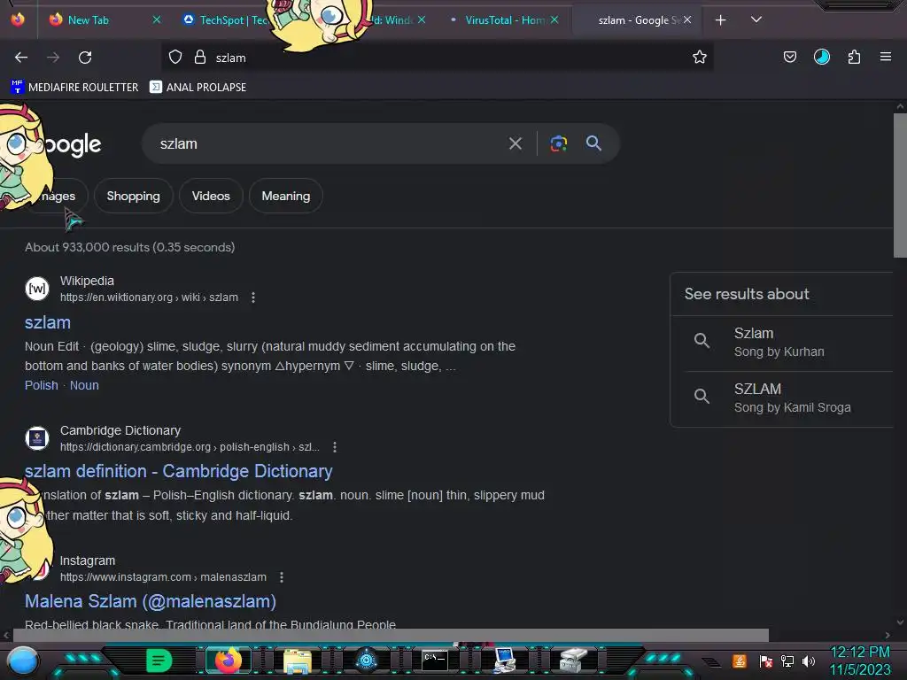Image resolution: width=907 pixels, height=680 pixels.
Task: Filter results by Videos
Action: coord(211,196)
